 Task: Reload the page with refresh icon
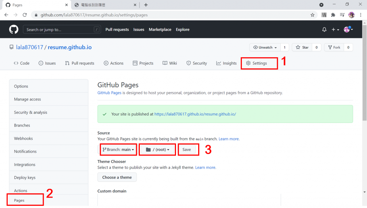coord(25,15)
